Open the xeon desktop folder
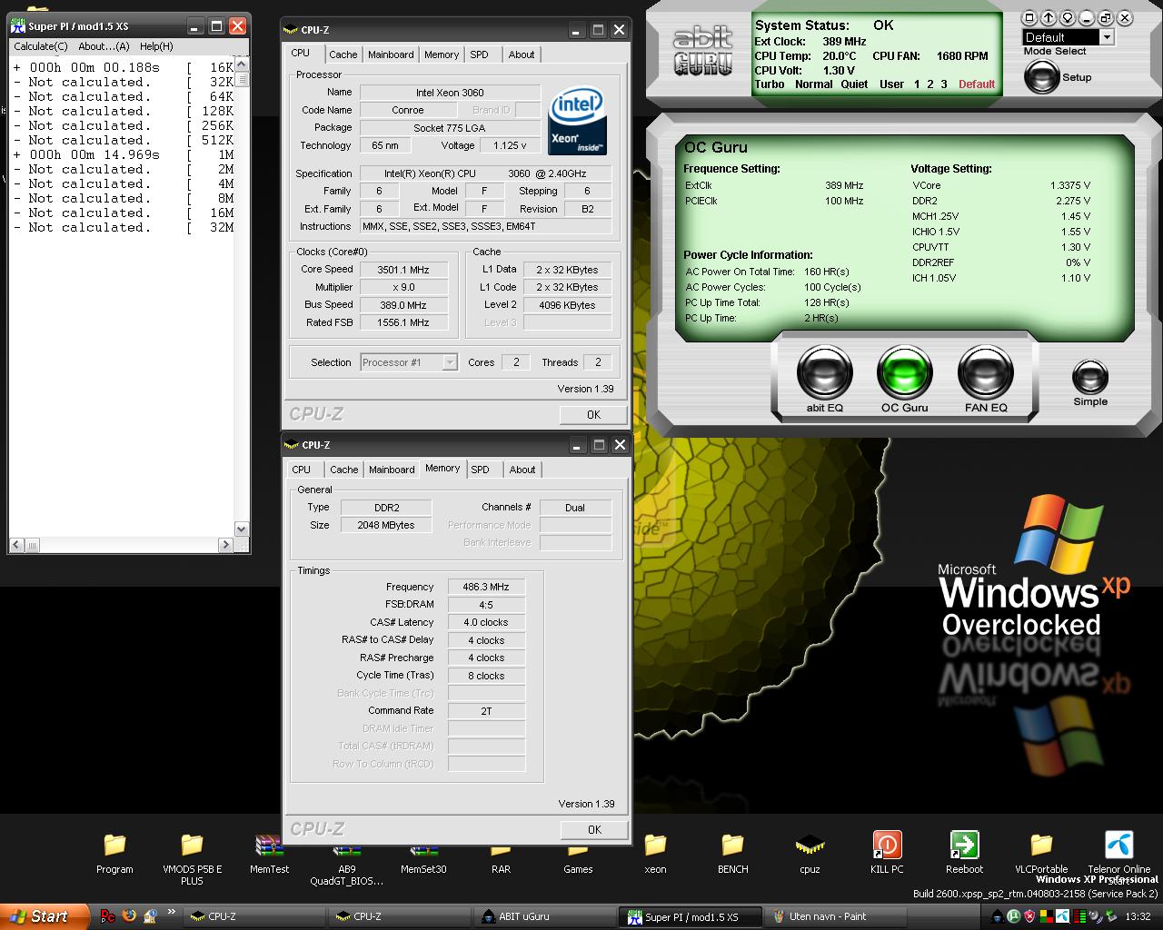This screenshot has width=1163, height=930. coord(655,853)
